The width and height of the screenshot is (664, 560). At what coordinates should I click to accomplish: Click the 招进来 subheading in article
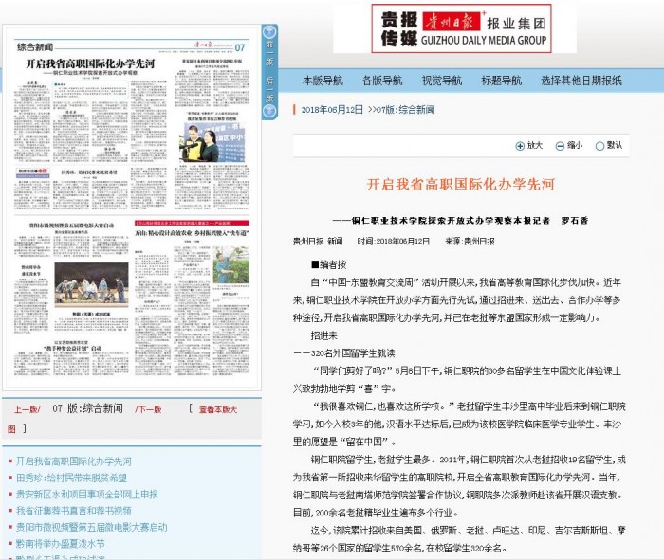point(324,335)
